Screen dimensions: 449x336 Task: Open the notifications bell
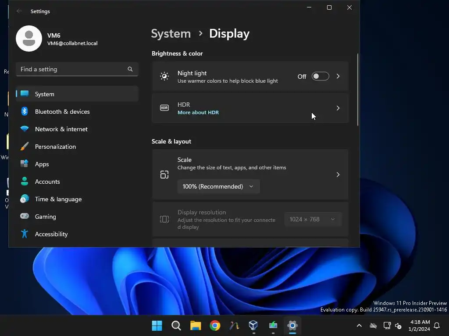coord(437,325)
